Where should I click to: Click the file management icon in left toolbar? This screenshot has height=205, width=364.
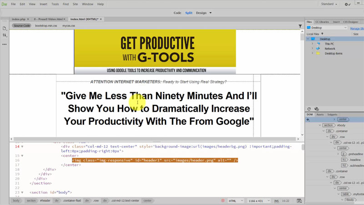(5, 28)
